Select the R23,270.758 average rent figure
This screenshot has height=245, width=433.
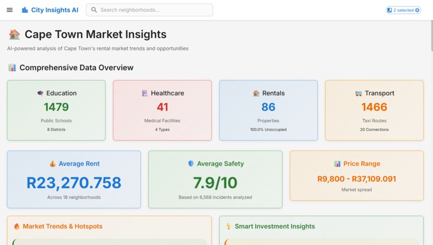(74, 183)
